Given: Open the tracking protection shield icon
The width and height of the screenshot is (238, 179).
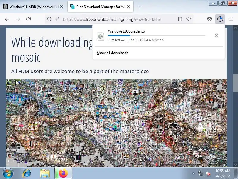Looking at the screenshot, I should pos(49,19).
